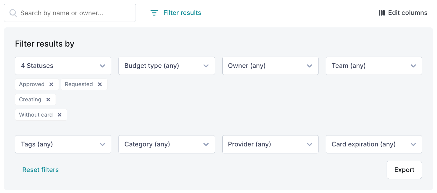Click the Filter results funnel icon
Image resolution: width=437 pixels, height=193 pixels.
(x=154, y=13)
